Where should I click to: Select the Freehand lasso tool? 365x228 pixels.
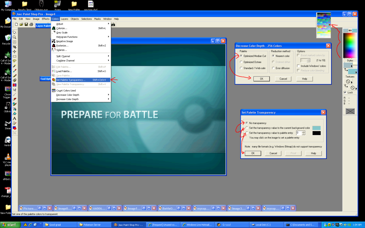[x=14, y=61]
